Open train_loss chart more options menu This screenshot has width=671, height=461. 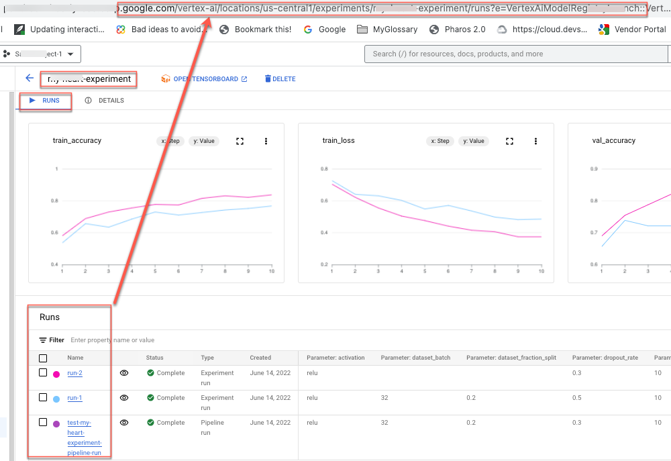coord(535,141)
